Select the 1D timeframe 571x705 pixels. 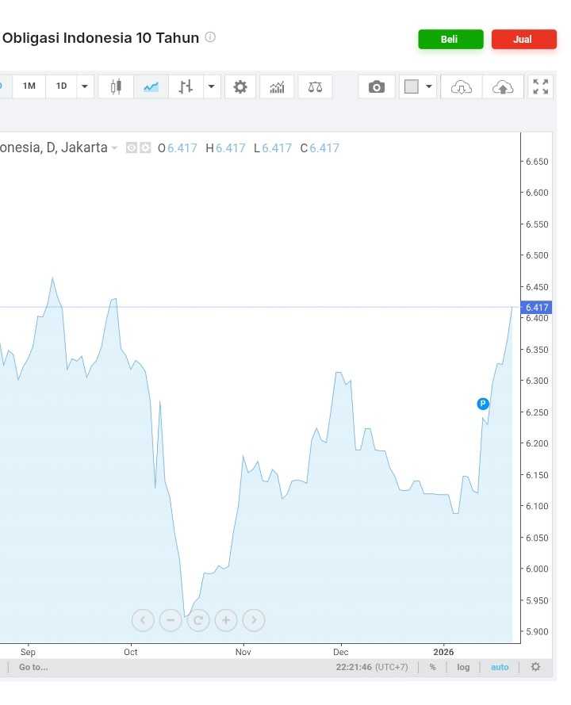point(62,86)
